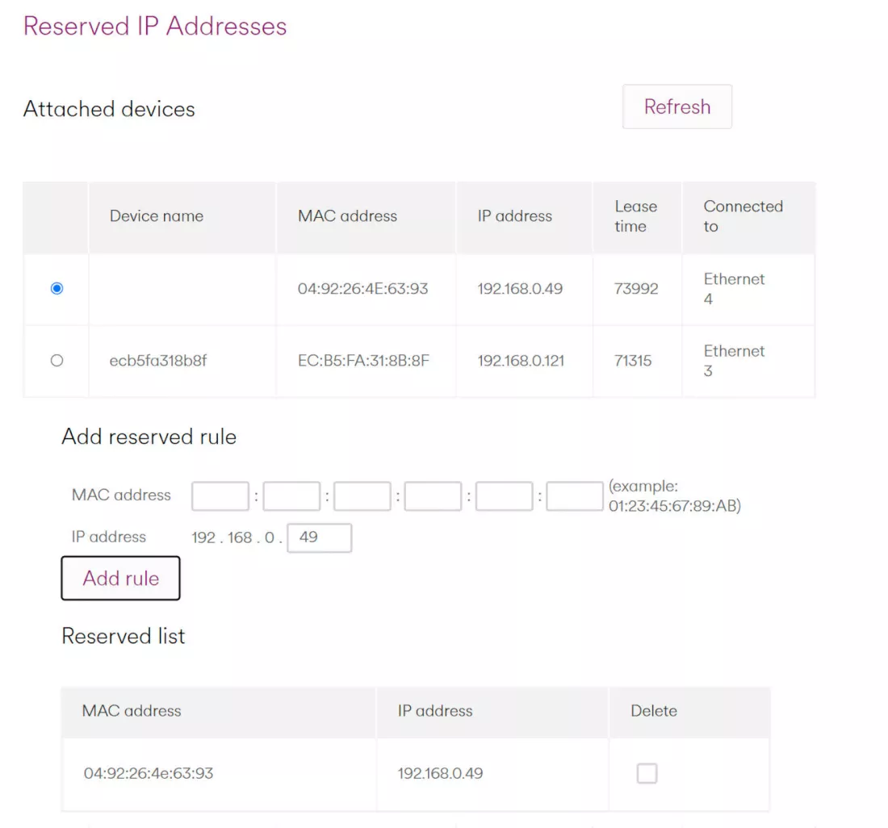
Task: Click the Refresh button
Action: [x=676, y=107]
